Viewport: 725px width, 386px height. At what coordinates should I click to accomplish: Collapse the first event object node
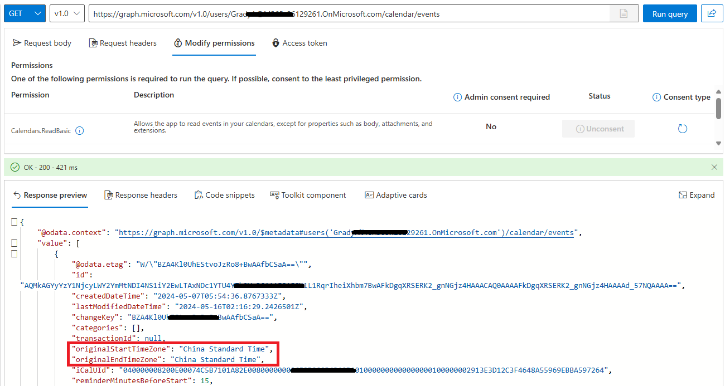coord(14,254)
